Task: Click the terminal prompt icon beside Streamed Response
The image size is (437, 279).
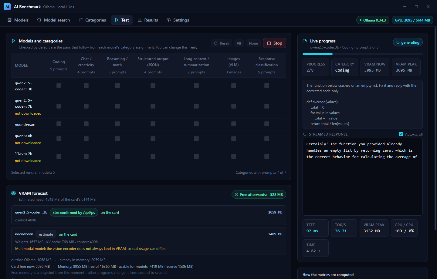Action: (304, 134)
